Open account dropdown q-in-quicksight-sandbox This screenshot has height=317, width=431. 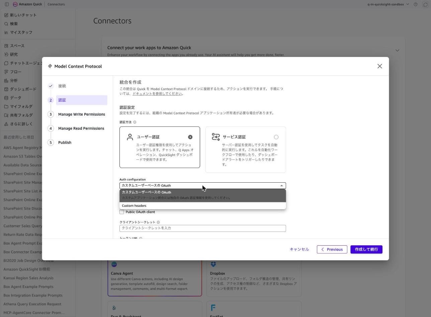[x=388, y=4]
